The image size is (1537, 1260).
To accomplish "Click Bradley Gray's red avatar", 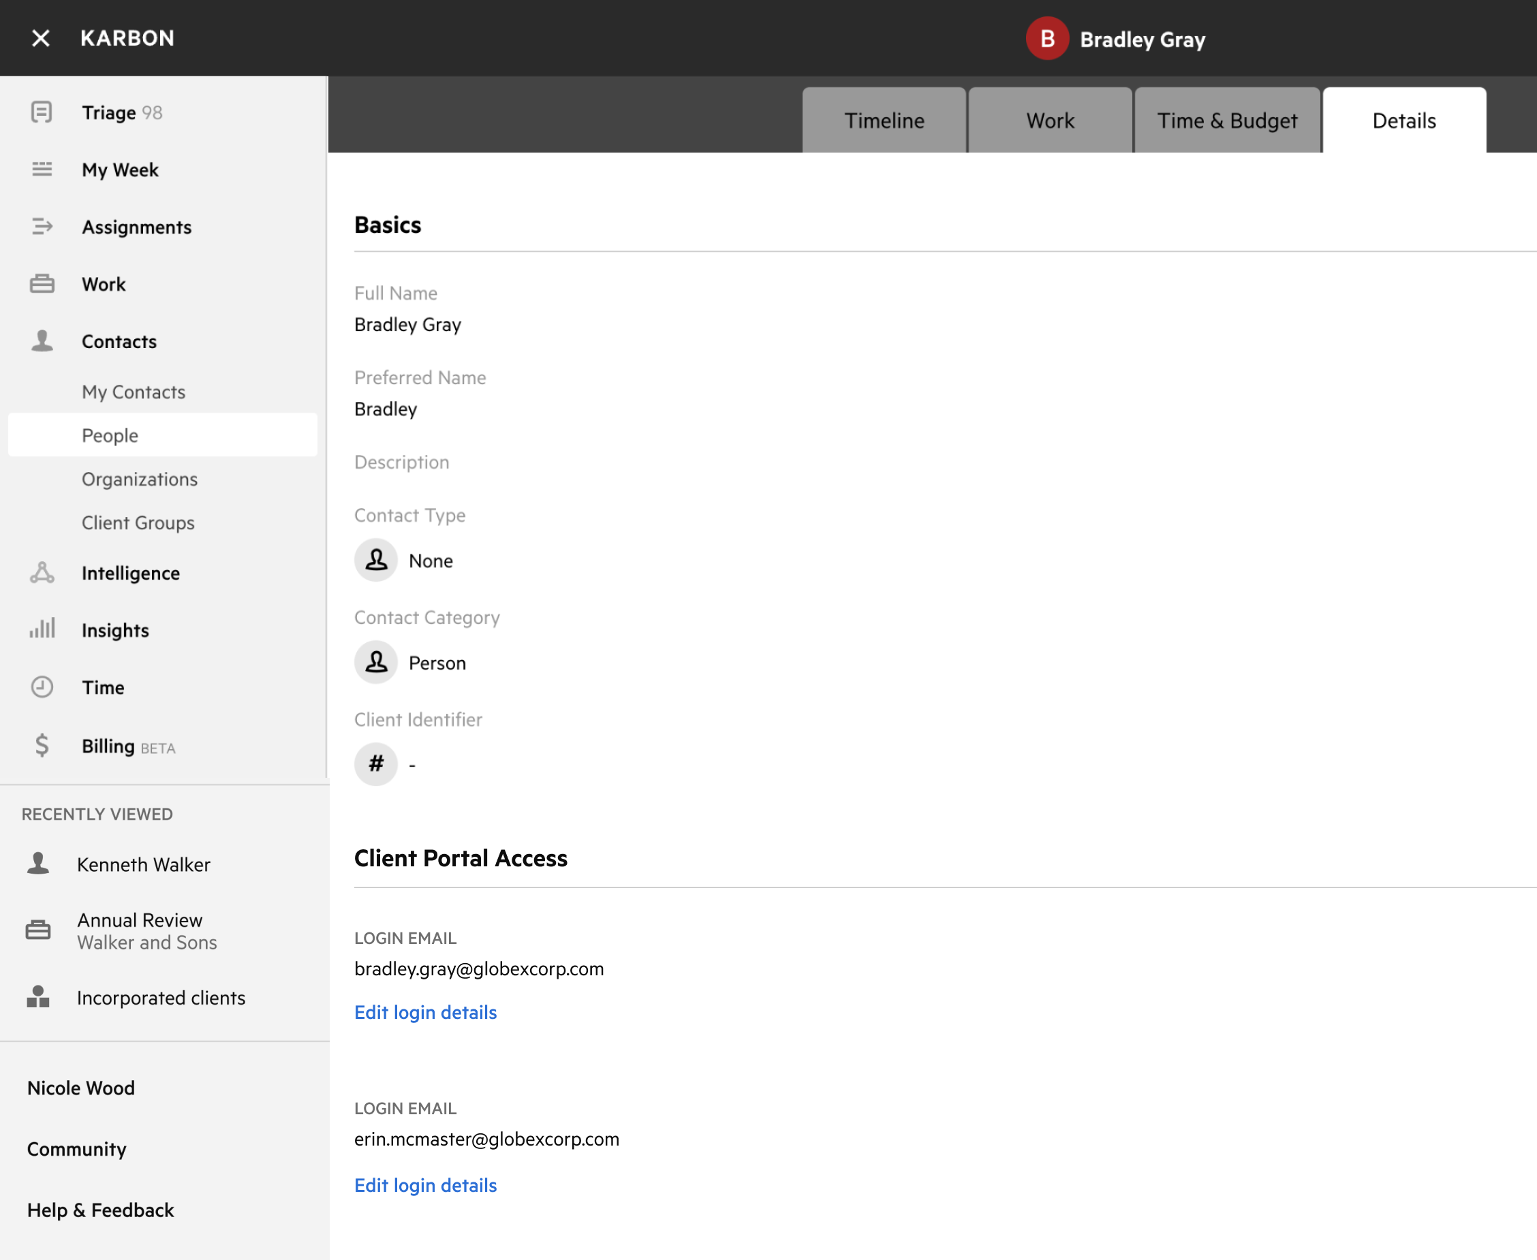I will 1046,40.
